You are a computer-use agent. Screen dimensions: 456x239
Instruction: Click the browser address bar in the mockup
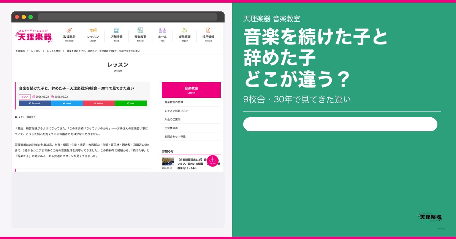coord(127,17)
